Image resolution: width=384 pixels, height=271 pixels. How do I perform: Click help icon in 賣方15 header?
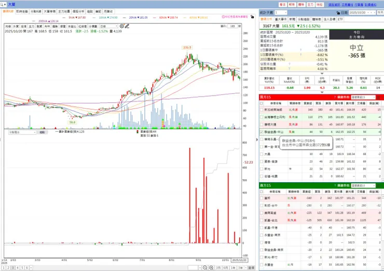(335, 185)
